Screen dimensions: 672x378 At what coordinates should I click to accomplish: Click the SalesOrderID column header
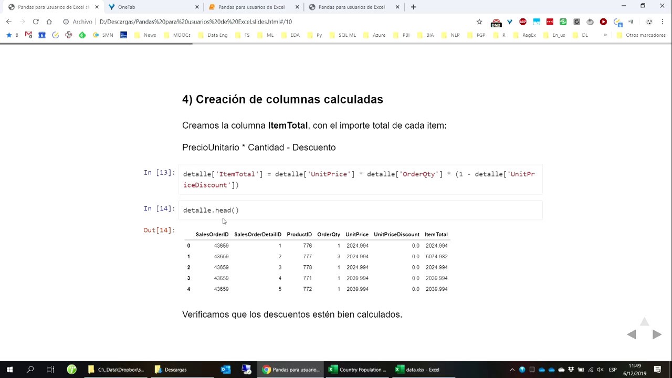212,235
